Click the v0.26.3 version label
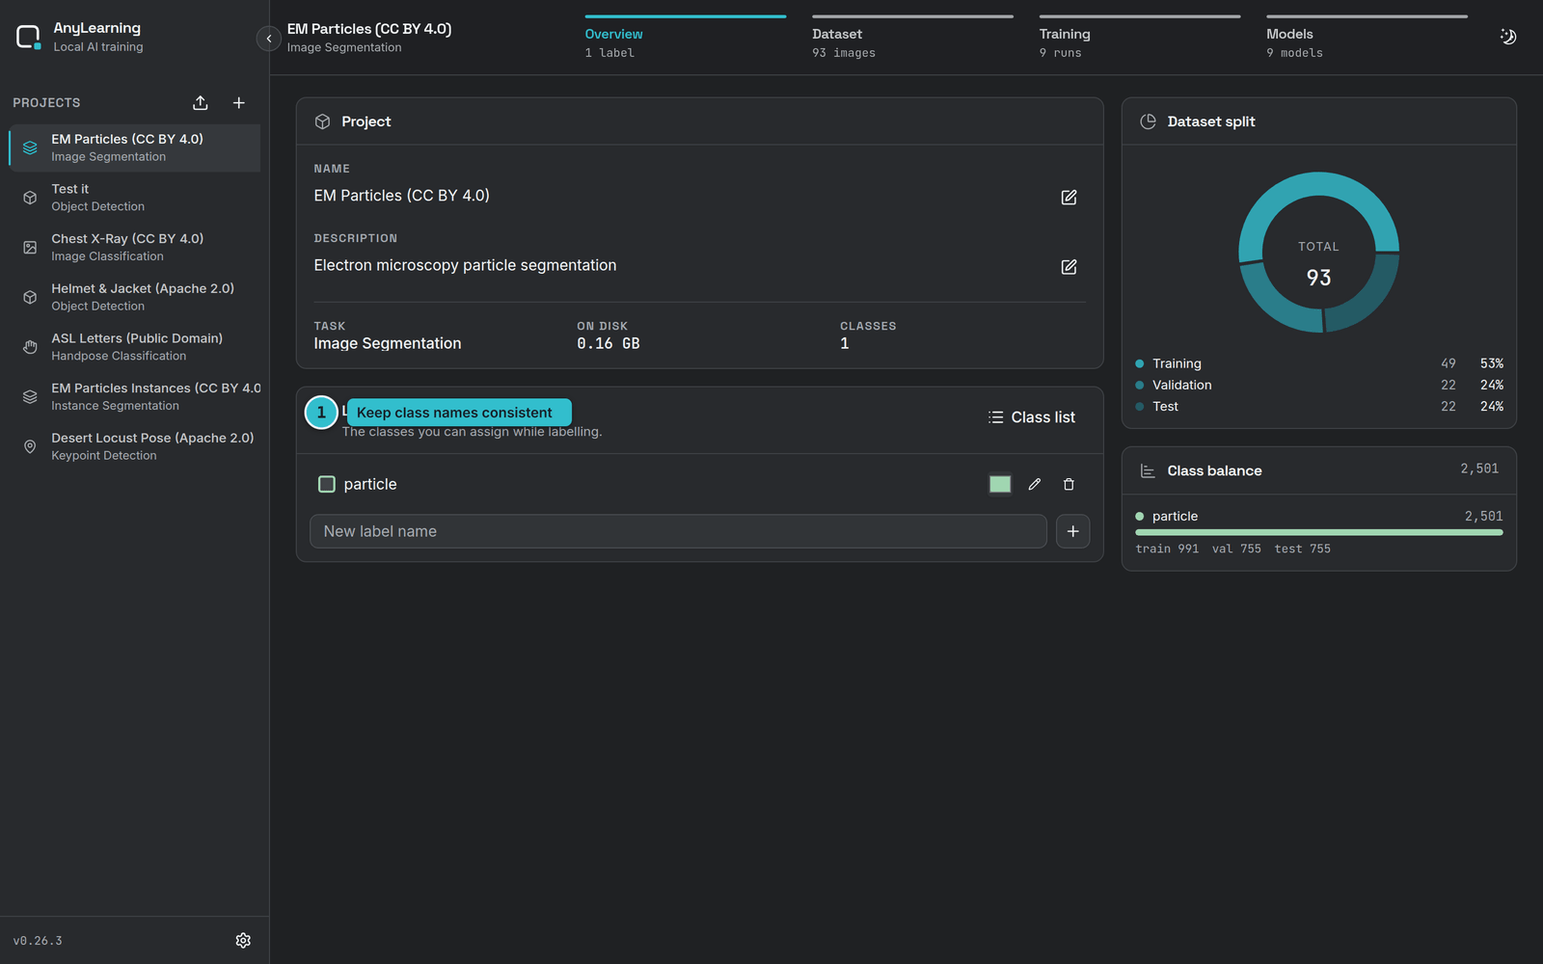 pyautogui.click(x=38, y=941)
